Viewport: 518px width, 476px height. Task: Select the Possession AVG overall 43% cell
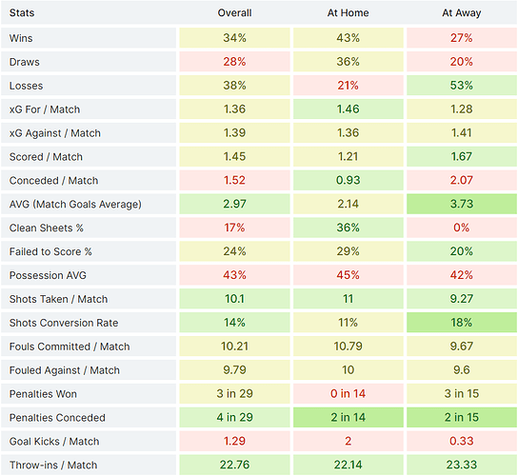click(x=234, y=275)
